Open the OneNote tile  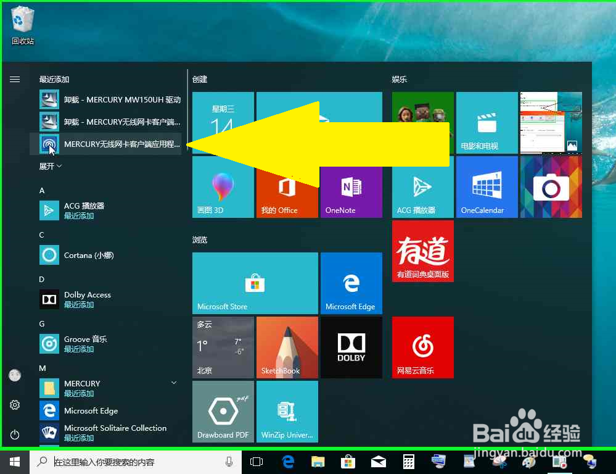click(x=351, y=187)
